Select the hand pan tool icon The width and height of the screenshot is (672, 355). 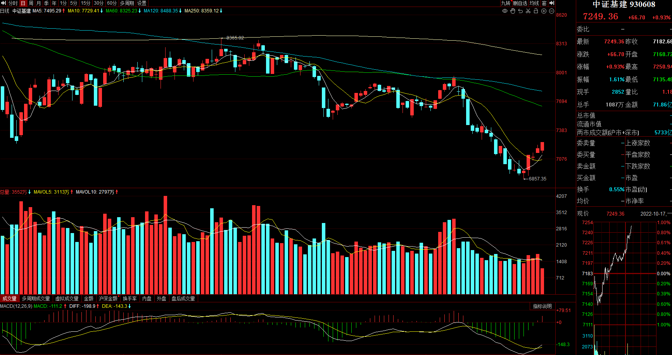click(513, 11)
